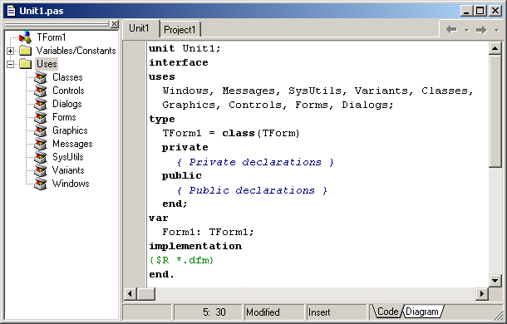507x324 pixels.
Task: Select Forms in the uses list
Action: 64,117
